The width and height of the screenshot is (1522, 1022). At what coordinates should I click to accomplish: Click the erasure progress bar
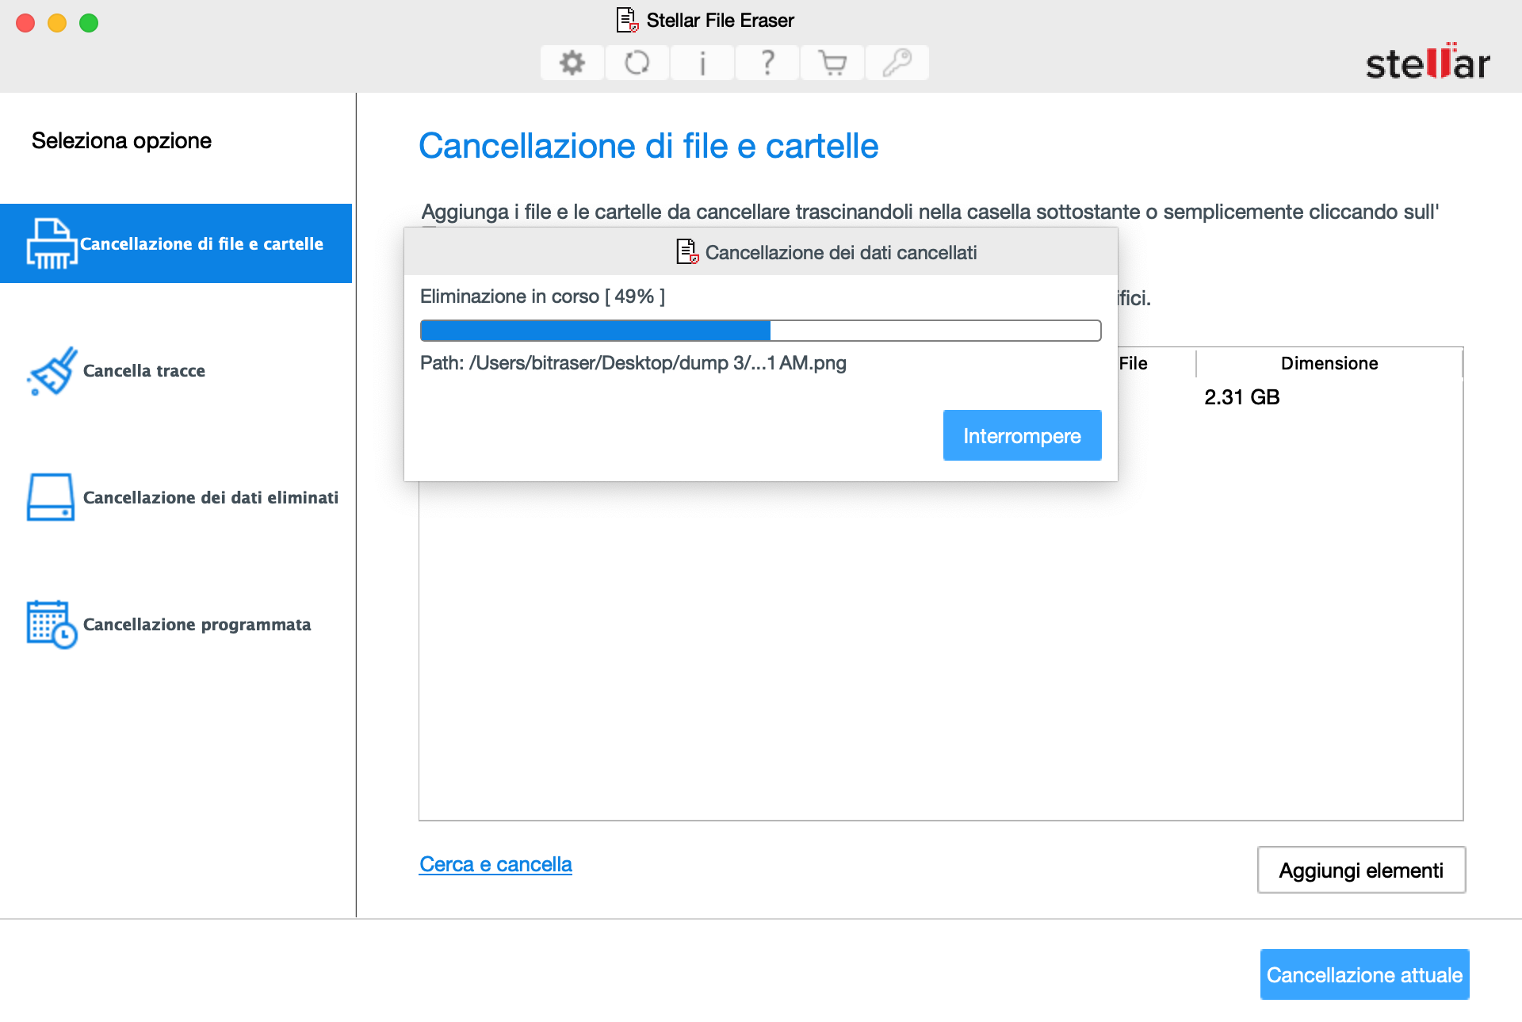[x=760, y=331]
